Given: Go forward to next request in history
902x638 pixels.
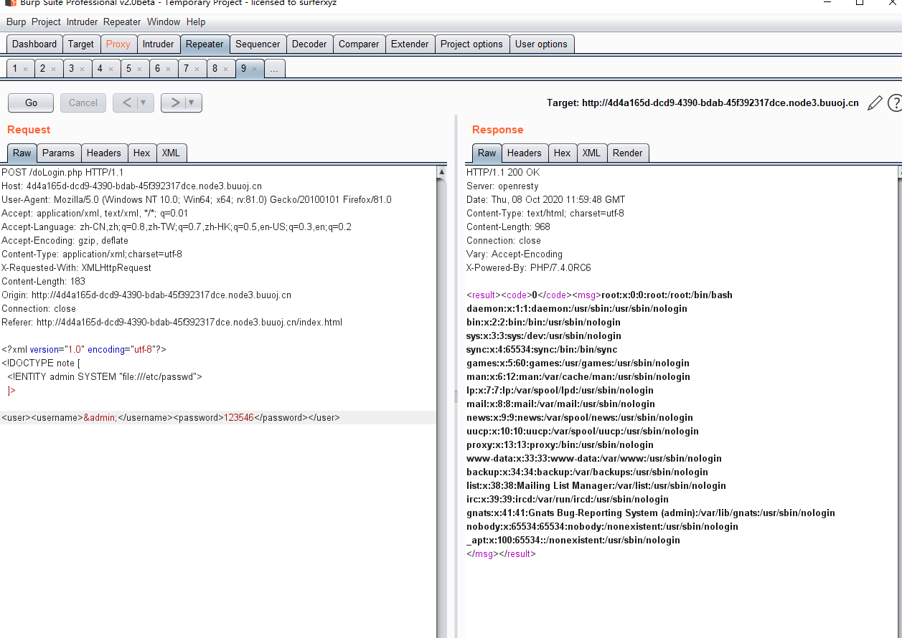Looking at the screenshot, I should (x=175, y=103).
